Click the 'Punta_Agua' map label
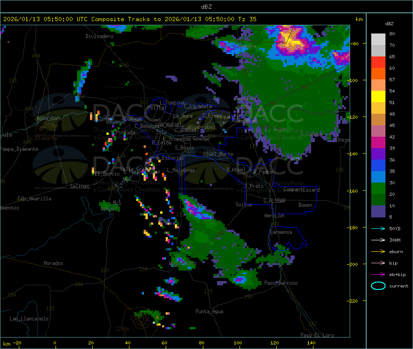The image size is (413, 349). coord(209,311)
